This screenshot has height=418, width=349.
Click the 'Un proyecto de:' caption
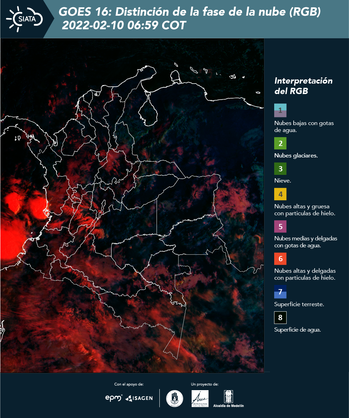[x=205, y=384]
